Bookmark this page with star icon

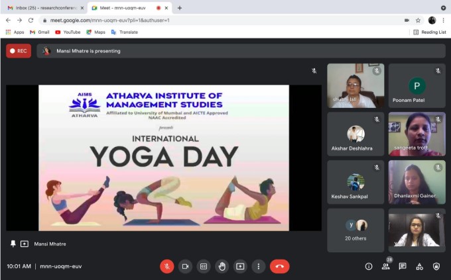pos(418,21)
